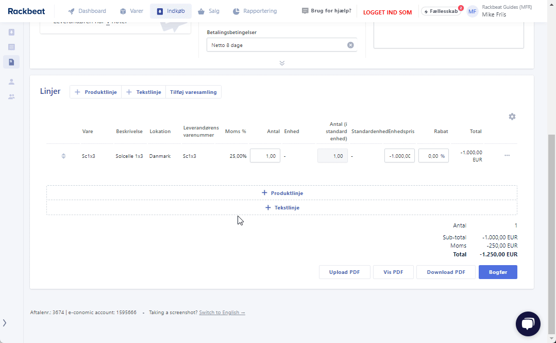
Task: Click the Rabat percentage field
Action: click(x=433, y=155)
